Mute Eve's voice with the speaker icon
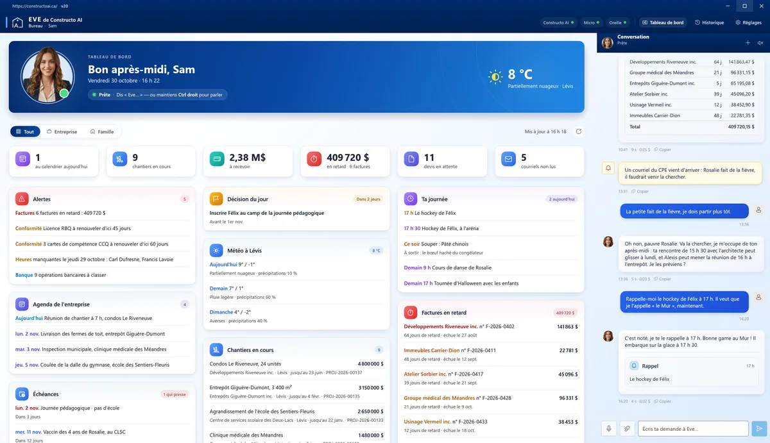The width and height of the screenshot is (770, 443). coord(760,43)
